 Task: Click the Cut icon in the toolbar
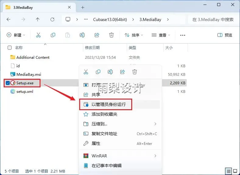click(x=38, y=35)
